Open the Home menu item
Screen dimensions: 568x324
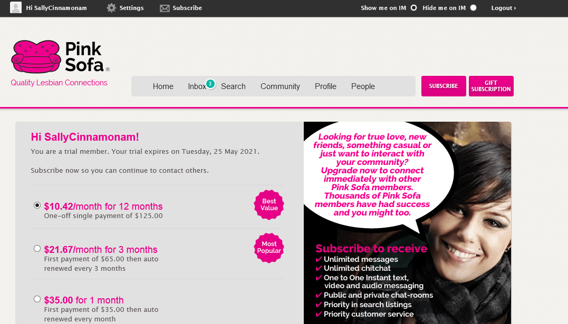pos(163,86)
